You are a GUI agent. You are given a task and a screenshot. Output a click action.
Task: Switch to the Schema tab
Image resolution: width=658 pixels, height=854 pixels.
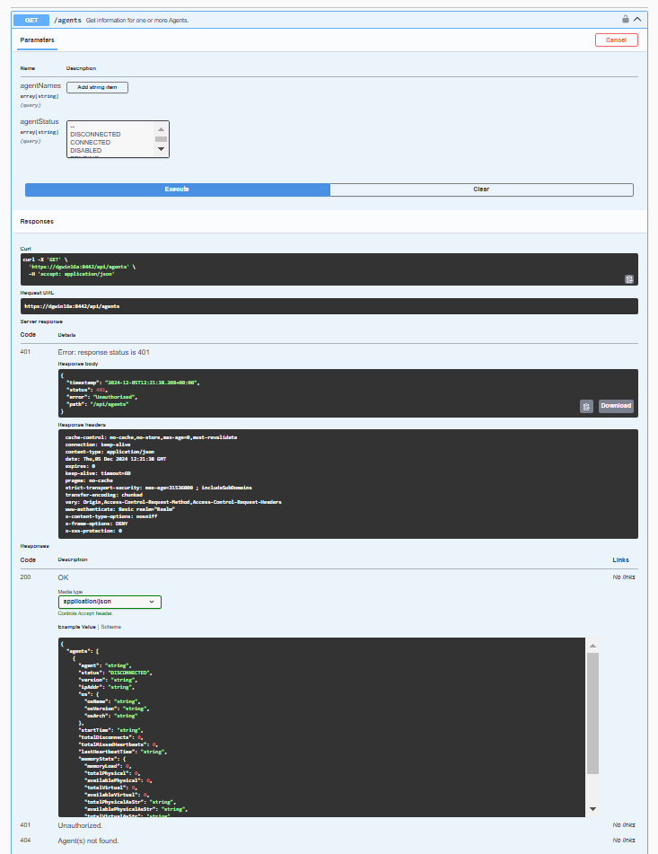111,627
